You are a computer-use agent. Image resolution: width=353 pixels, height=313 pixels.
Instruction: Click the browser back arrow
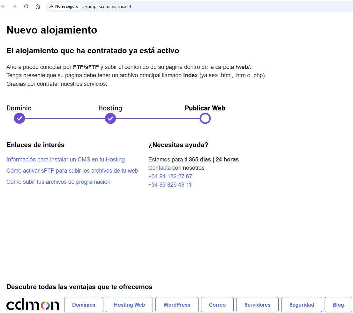click(x=4, y=6)
